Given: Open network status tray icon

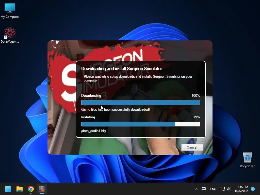Looking at the screenshot, I should coord(223,189).
